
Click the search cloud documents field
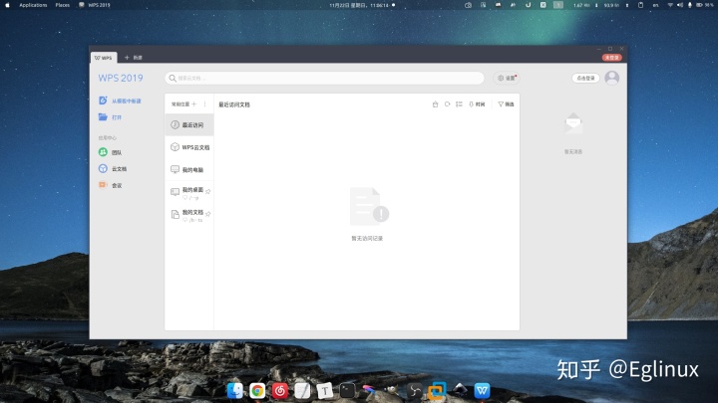tap(324, 79)
